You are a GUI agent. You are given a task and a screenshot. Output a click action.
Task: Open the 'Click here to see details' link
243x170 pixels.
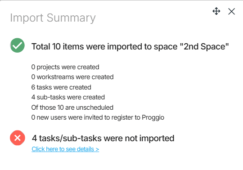tap(65, 149)
